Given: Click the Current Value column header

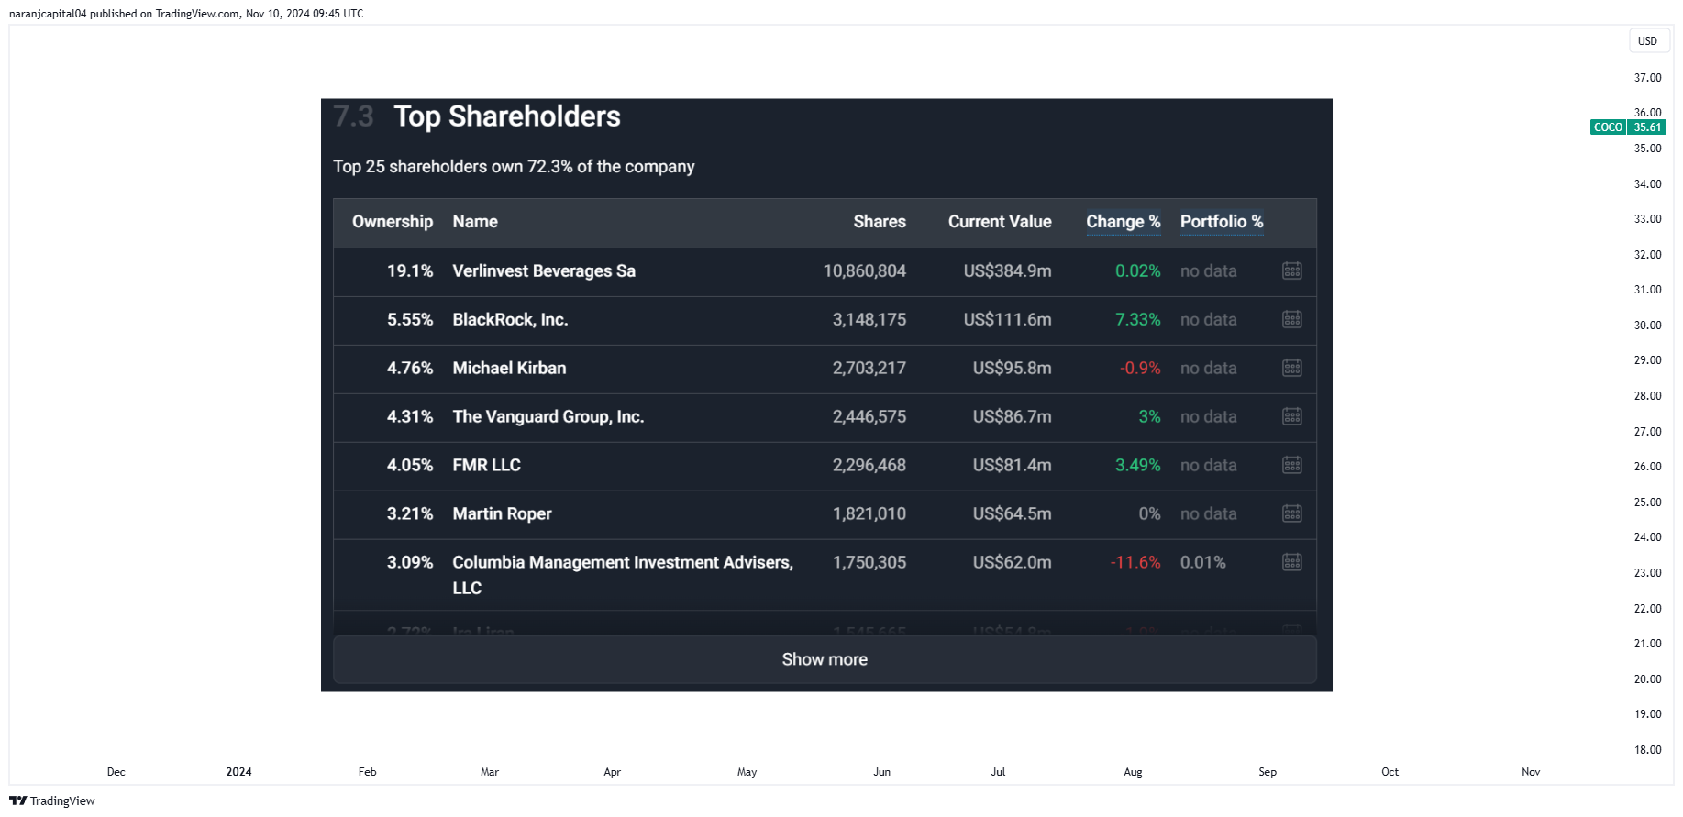Looking at the screenshot, I should tap(1000, 222).
